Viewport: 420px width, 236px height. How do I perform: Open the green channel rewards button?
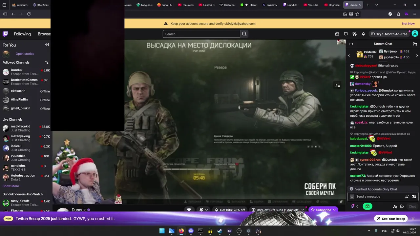tap(367, 206)
